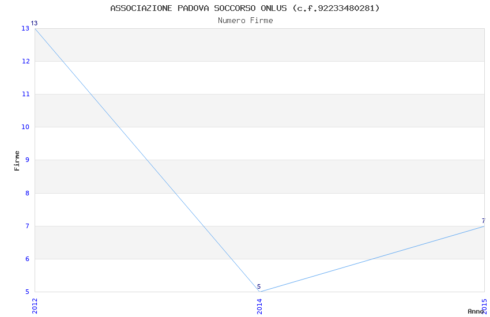Click the y-axis tick label 11
The height and width of the screenshot is (317, 490).
[25, 94]
